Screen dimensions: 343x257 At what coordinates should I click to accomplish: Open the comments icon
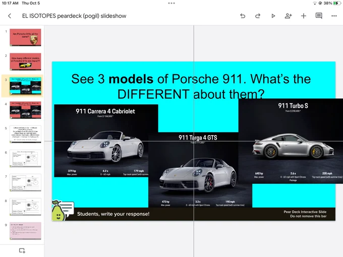[x=319, y=16]
